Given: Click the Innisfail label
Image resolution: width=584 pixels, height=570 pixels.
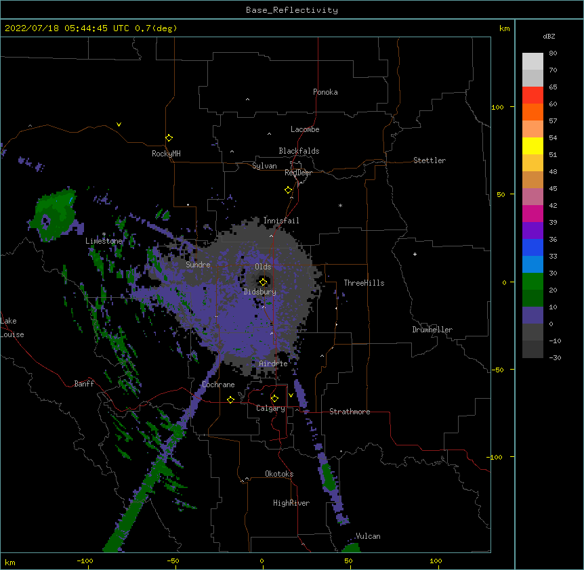Looking at the screenshot, I should click(281, 221).
